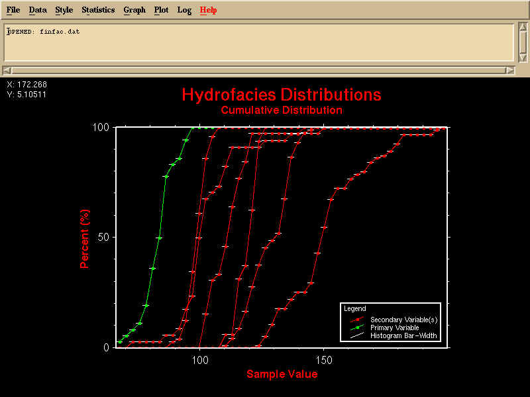Click the horizontal scrollbar track of log pane
Screen dimensions: 530x397
258,71
